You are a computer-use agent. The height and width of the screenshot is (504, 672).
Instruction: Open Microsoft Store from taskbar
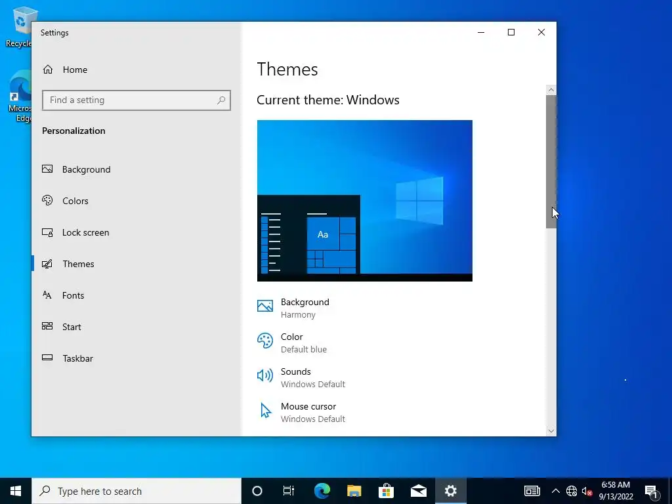click(x=386, y=491)
